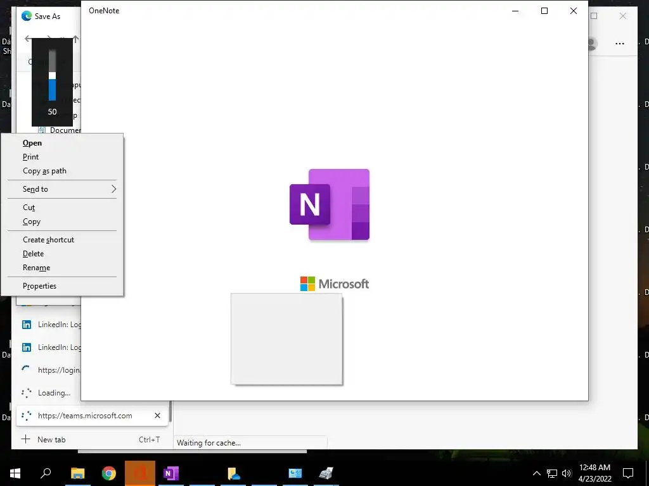
Task: Click the second LinkedIn Log tab
Action: pos(49,347)
